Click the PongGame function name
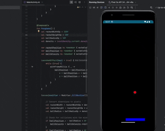The height and width of the screenshot is (131, 165). 46,28
